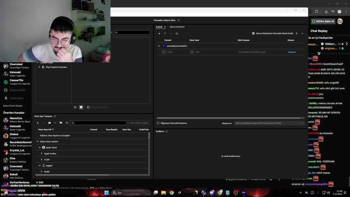The image size is (350, 197).
Task: Collapse Sistem Hazır Ayarları group
Action: (x=37, y=141)
